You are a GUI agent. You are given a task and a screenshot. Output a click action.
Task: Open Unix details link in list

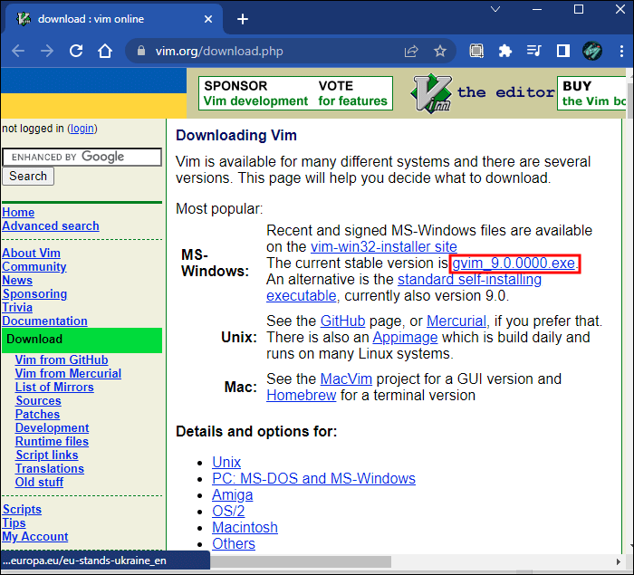tap(226, 462)
